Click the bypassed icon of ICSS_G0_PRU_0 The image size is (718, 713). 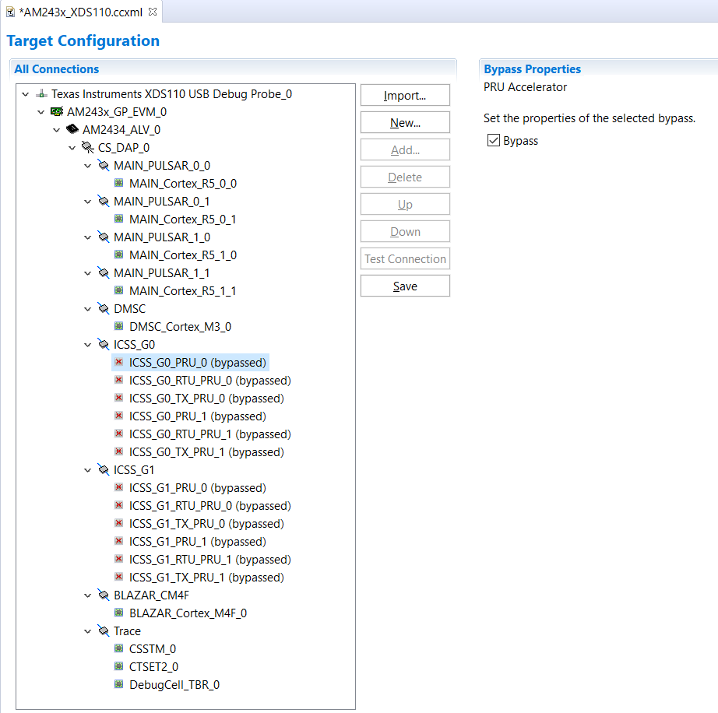pyautogui.click(x=119, y=363)
